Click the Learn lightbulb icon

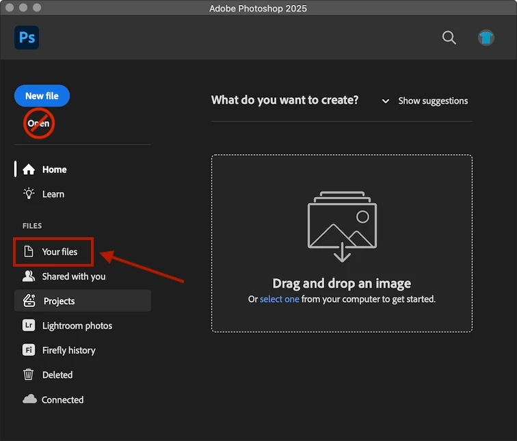(29, 193)
